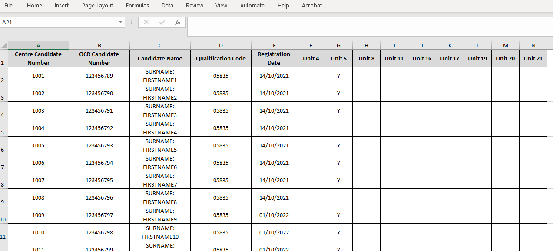Select column B header
The height and width of the screenshot is (251, 553).
pos(99,45)
